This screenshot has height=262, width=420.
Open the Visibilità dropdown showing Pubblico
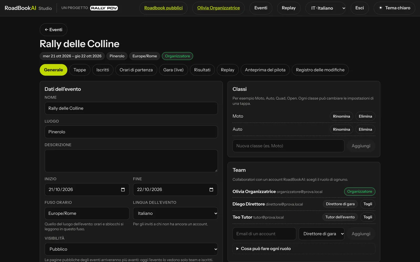tap(131, 249)
